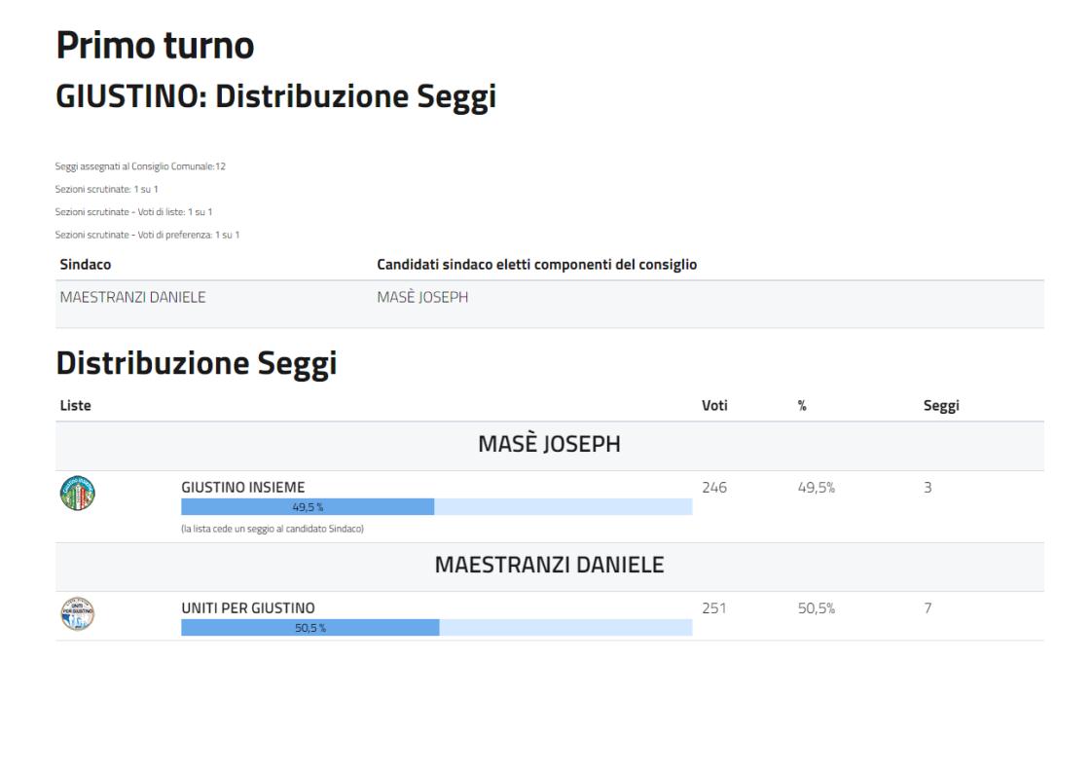Click the 251 votes value
Viewport: 1092px width, 772px height.
click(714, 608)
